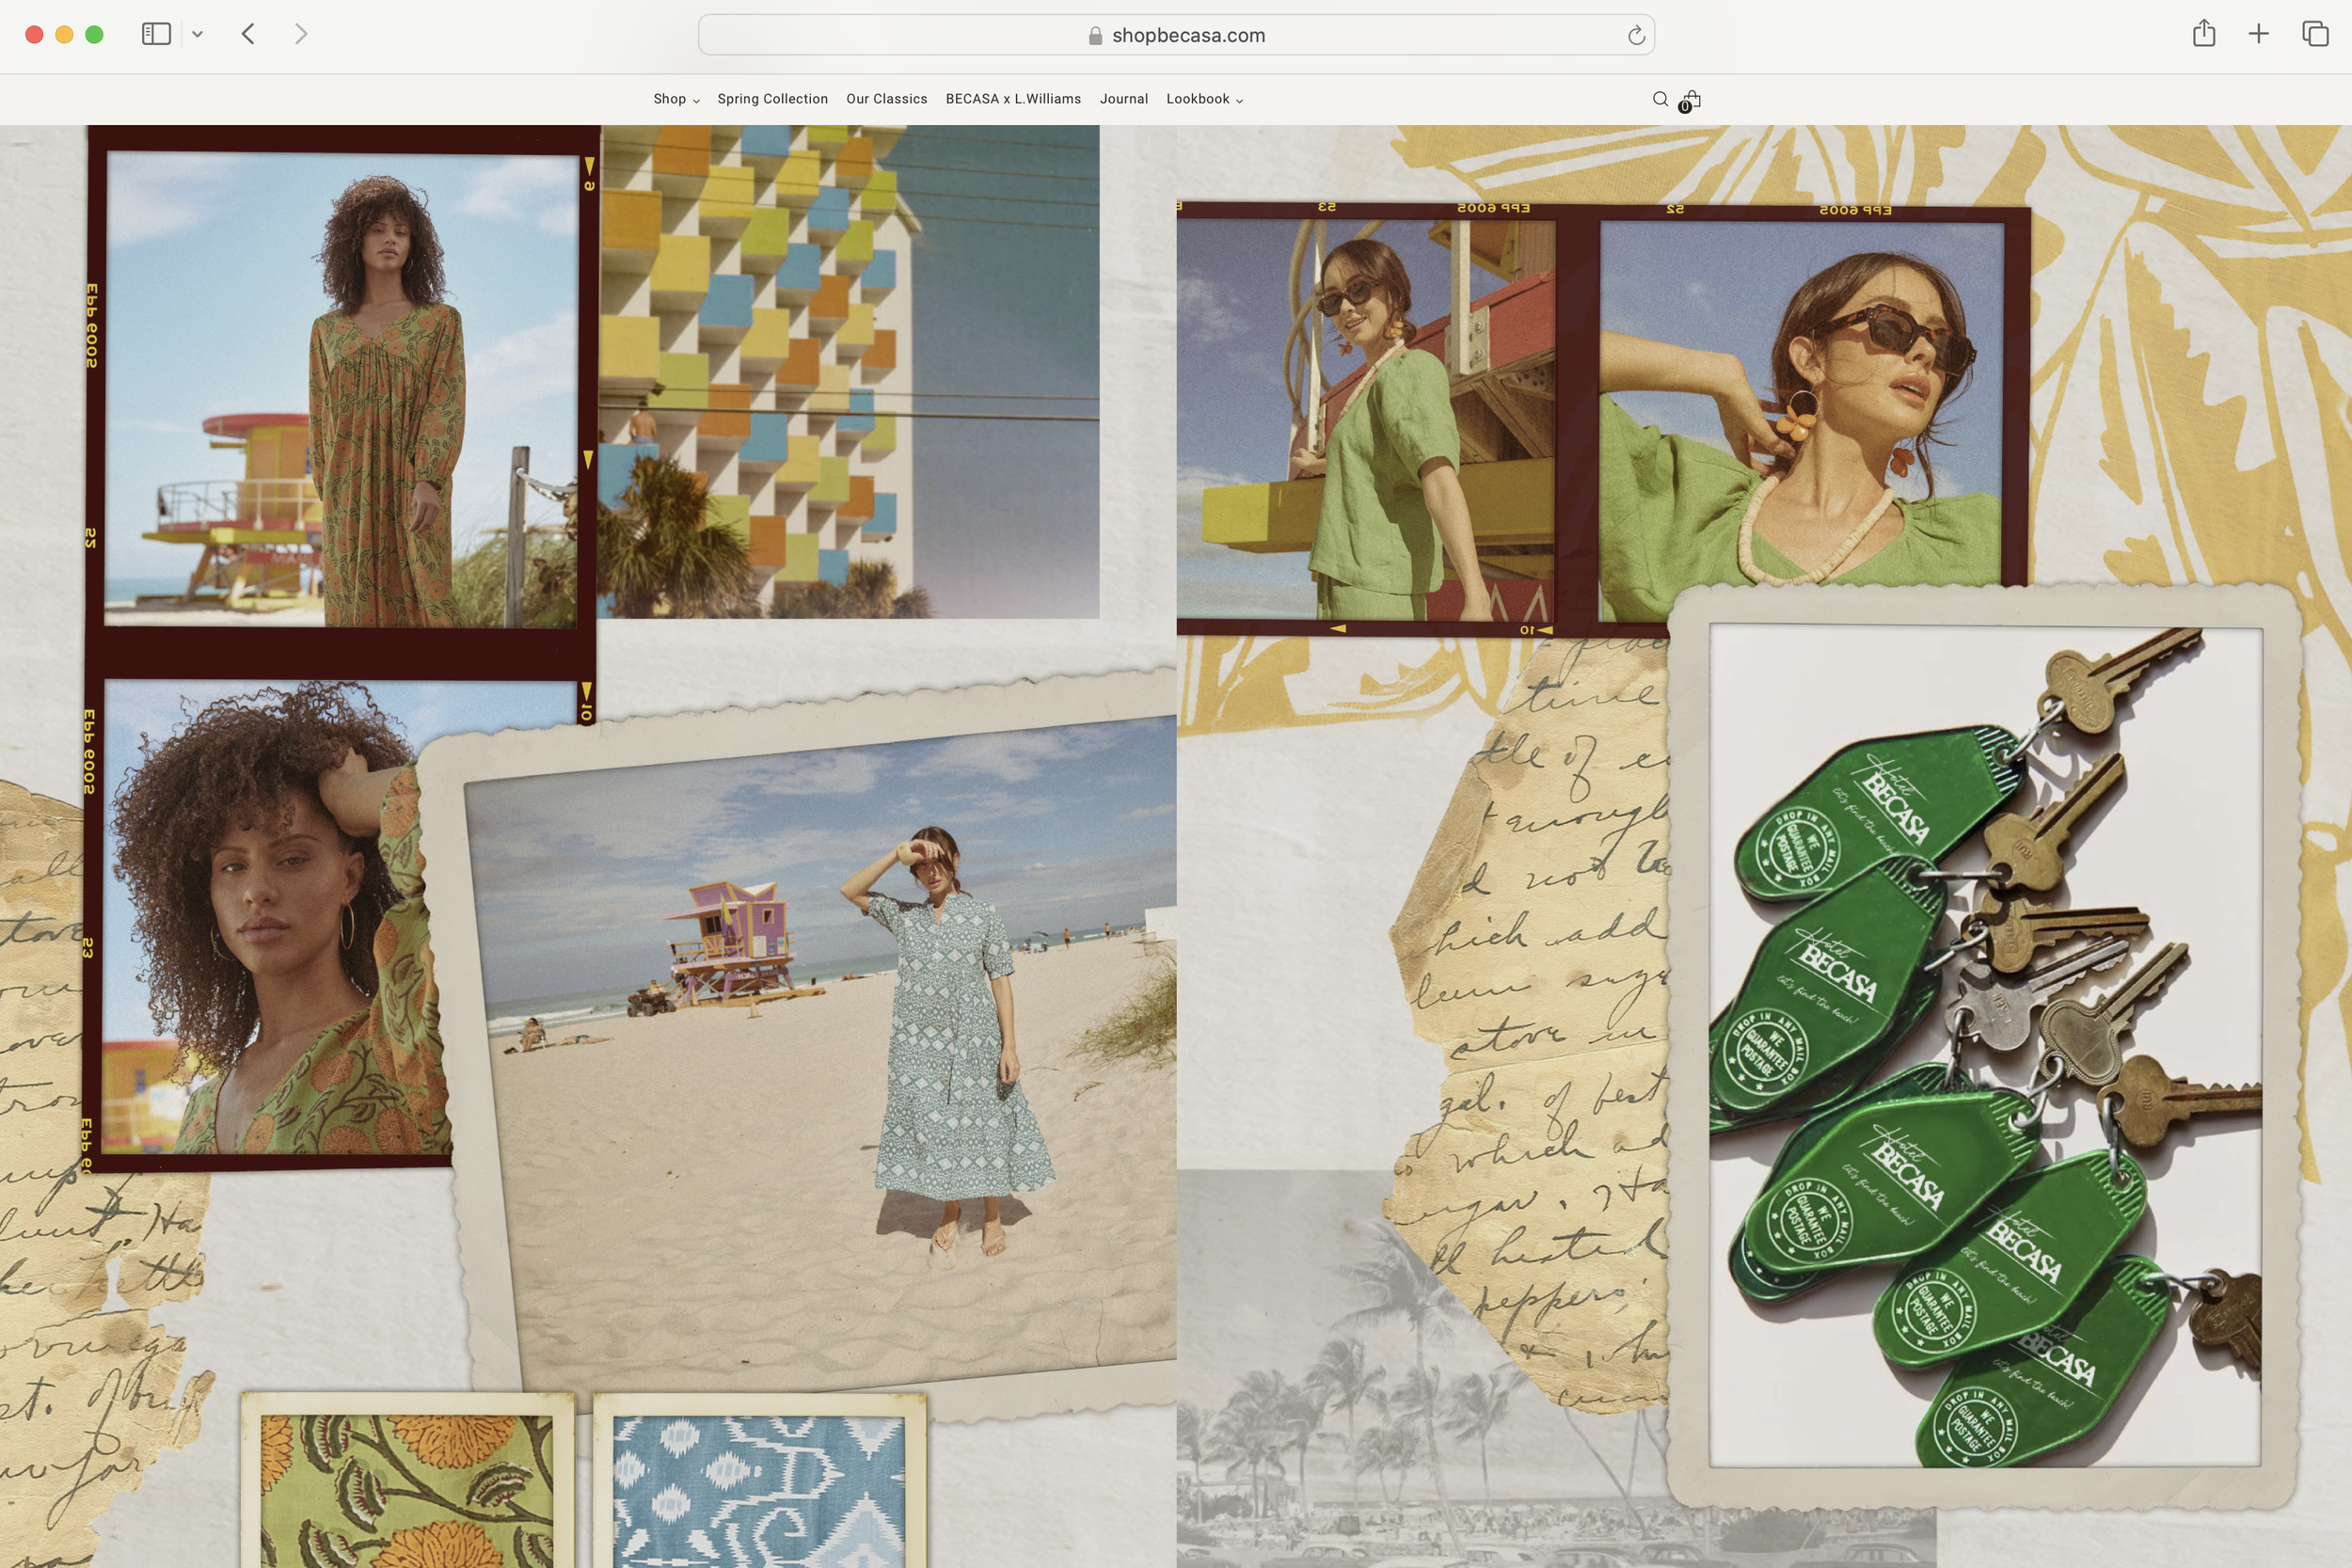Visit the Journal page
The height and width of the screenshot is (1568, 2352).
point(1123,99)
